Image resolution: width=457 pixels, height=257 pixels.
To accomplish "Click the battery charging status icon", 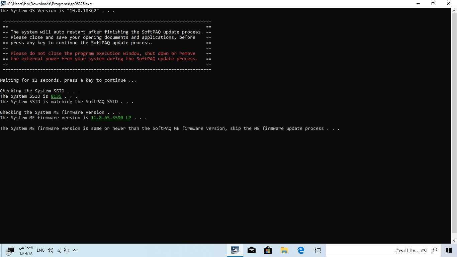I will click(x=67, y=250).
